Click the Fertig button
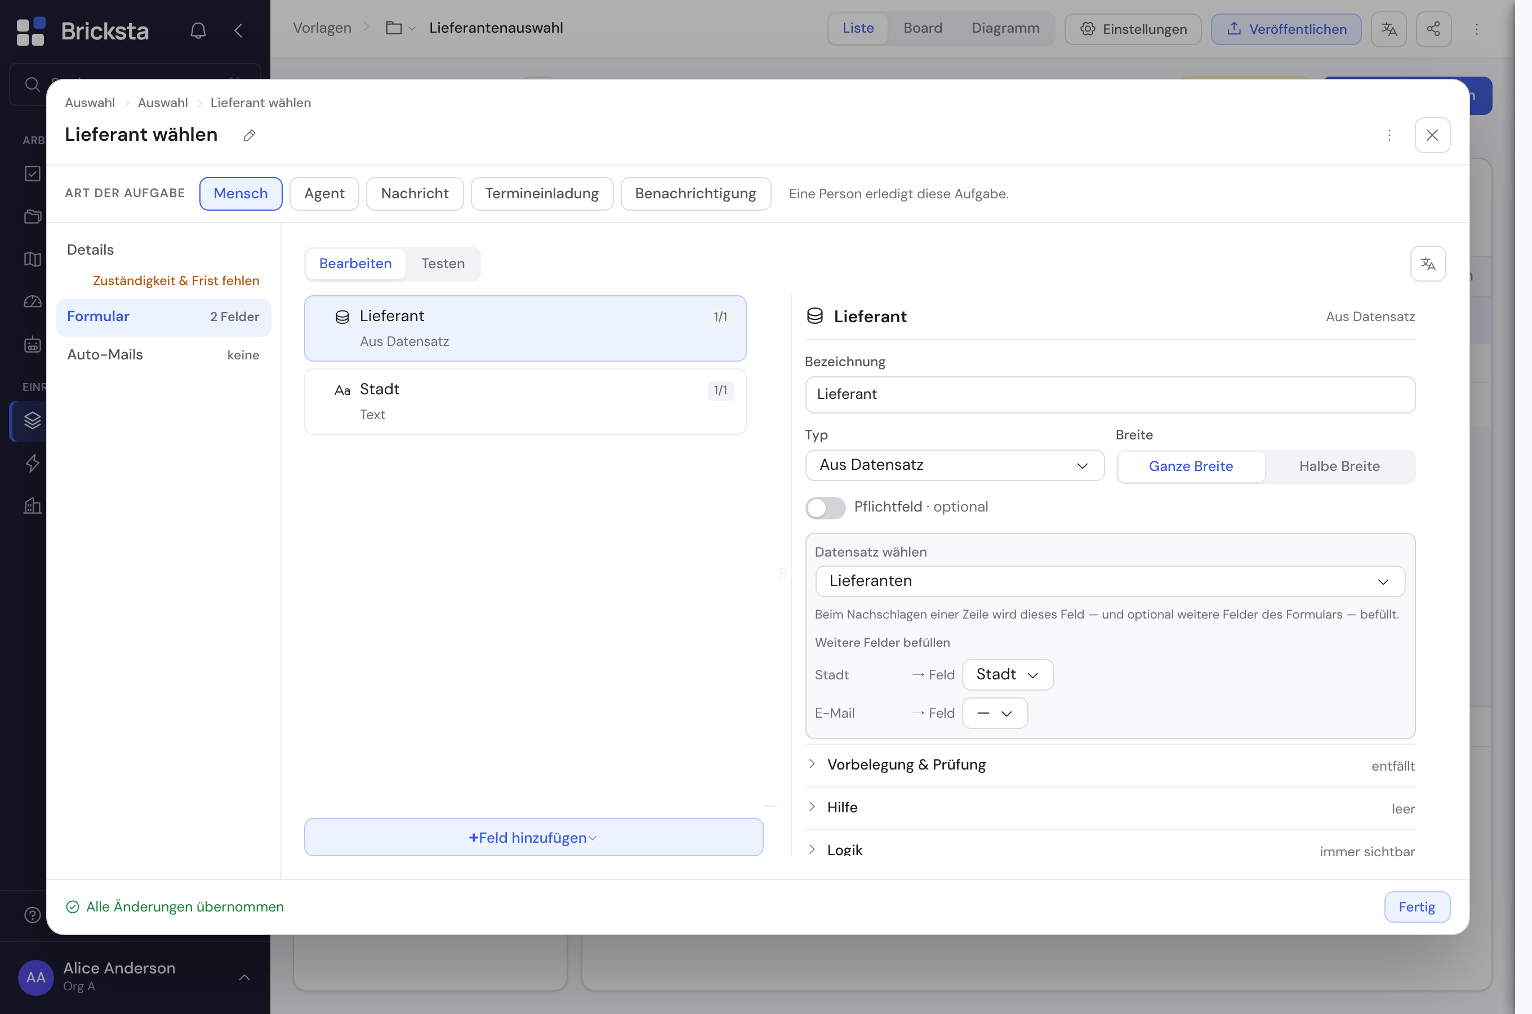The width and height of the screenshot is (1532, 1014). 1417,908
